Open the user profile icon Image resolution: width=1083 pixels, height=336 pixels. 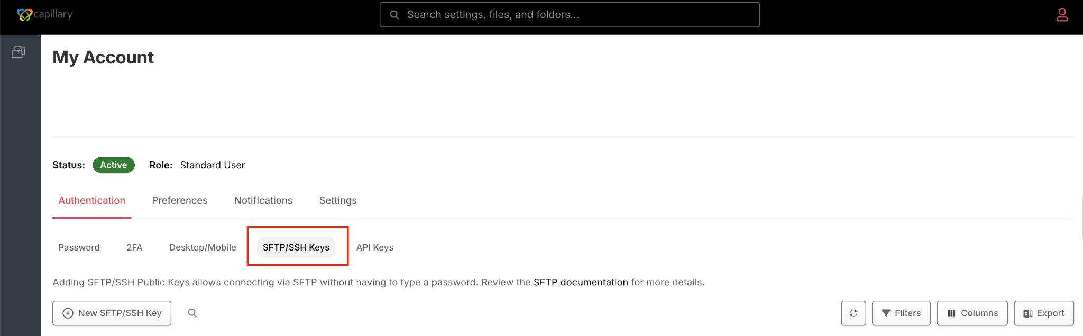click(1062, 15)
